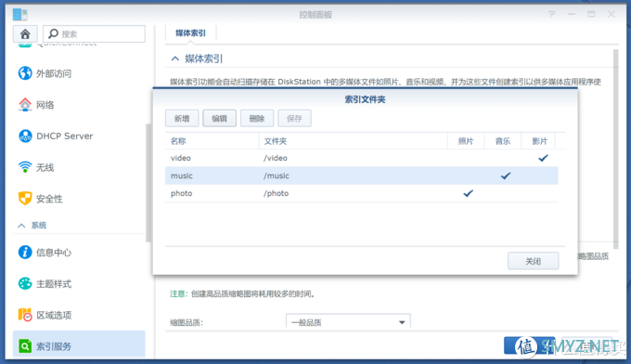Open the 信息中心 info icon
631x364 pixels.
point(25,252)
